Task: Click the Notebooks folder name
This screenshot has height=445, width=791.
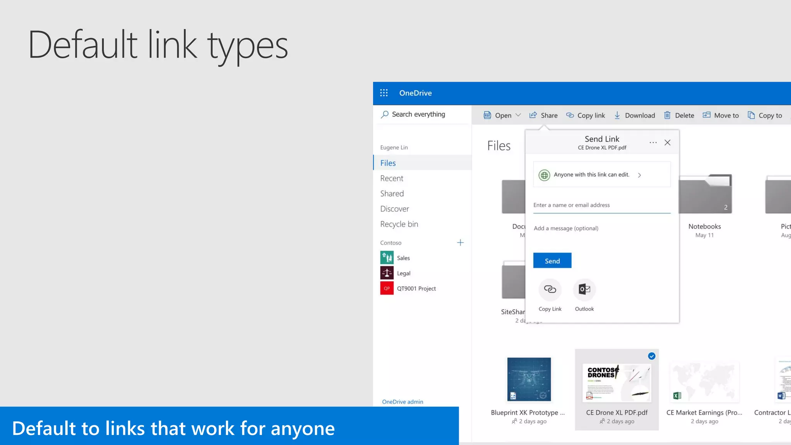Action: (704, 226)
